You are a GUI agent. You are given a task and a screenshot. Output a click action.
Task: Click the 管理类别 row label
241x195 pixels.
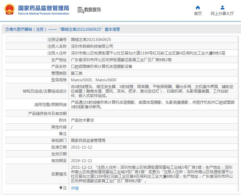pyautogui.click(x=59, y=73)
